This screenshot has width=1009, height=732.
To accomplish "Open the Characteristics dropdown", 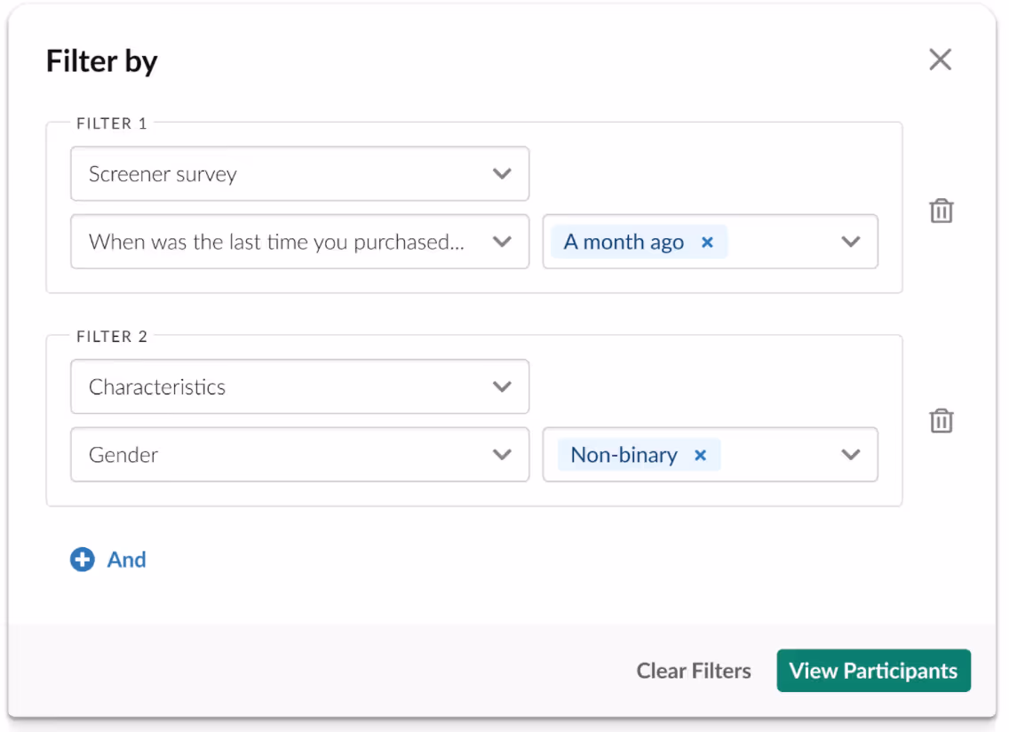I will tap(299, 387).
